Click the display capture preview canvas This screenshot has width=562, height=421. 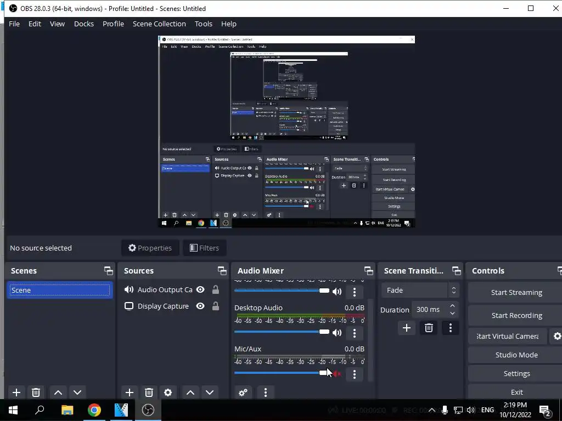[x=286, y=132]
